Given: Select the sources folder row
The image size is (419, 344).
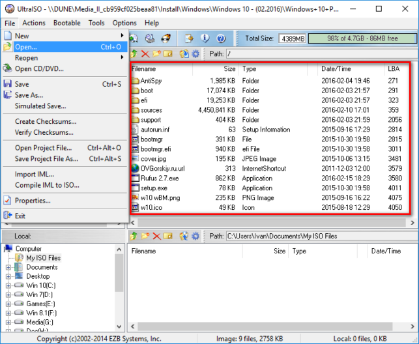Looking at the screenshot, I should pos(270,110).
